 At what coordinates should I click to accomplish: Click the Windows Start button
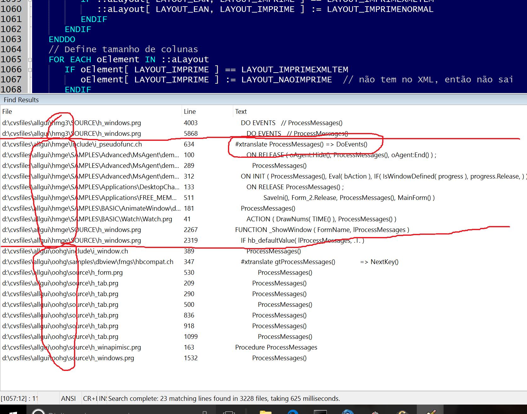tap(13, 411)
